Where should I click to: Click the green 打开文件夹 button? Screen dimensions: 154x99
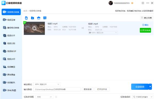[145, 30]
